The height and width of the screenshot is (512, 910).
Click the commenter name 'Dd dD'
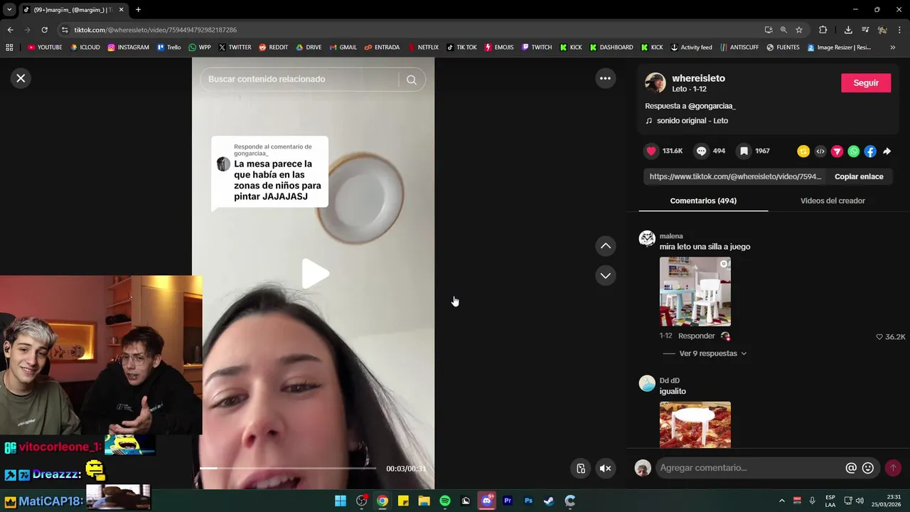[670, 380]
